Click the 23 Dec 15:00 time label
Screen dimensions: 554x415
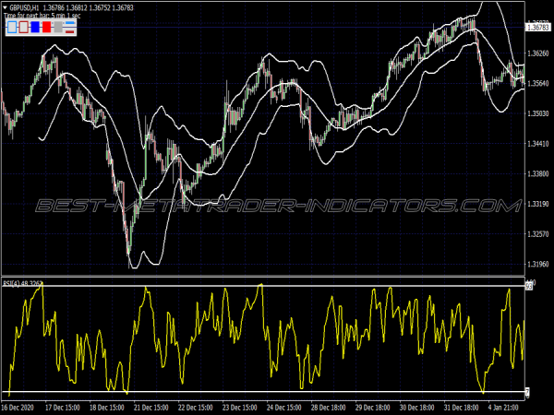(x=239, y=408)
